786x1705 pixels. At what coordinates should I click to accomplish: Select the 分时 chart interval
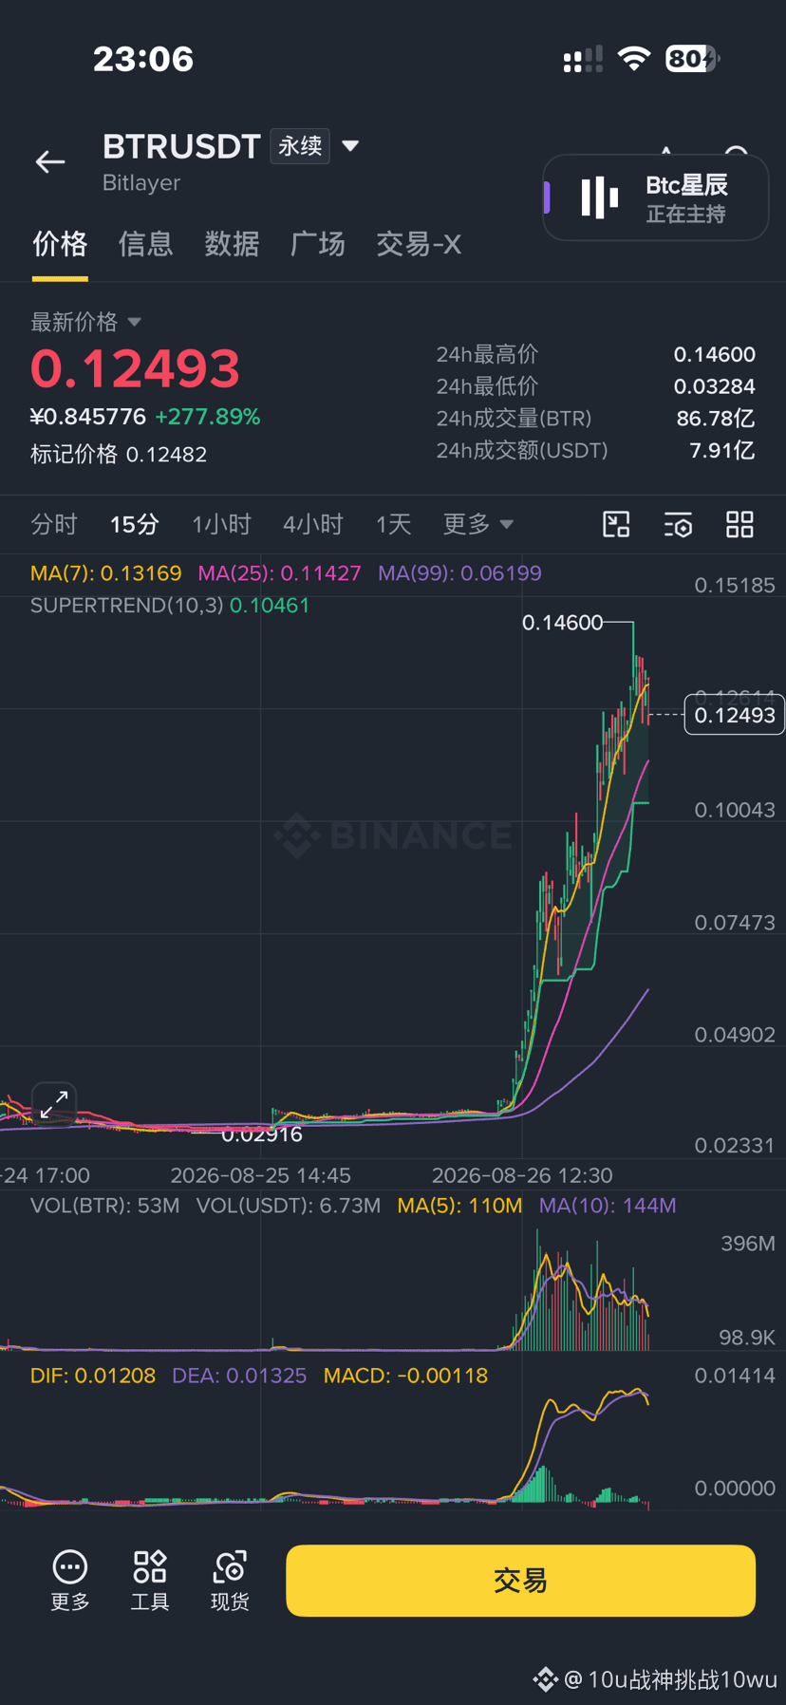point(53,524)
